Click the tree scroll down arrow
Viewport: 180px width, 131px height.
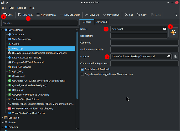(x=77, y=129)
